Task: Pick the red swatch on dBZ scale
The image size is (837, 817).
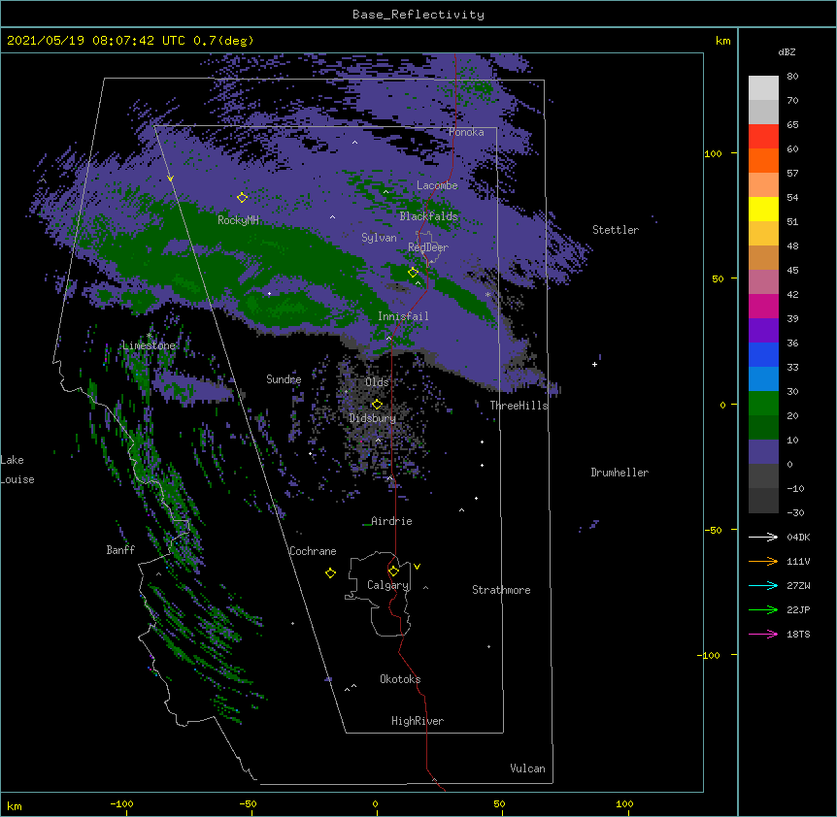Action: [763, 137]
